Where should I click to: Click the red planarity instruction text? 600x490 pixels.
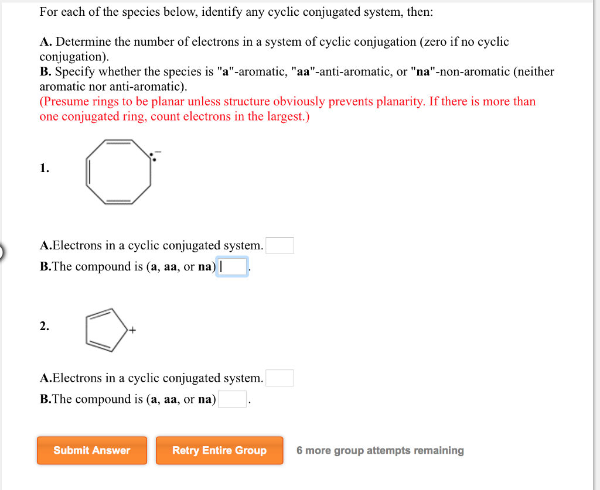[x=287, y=109]
